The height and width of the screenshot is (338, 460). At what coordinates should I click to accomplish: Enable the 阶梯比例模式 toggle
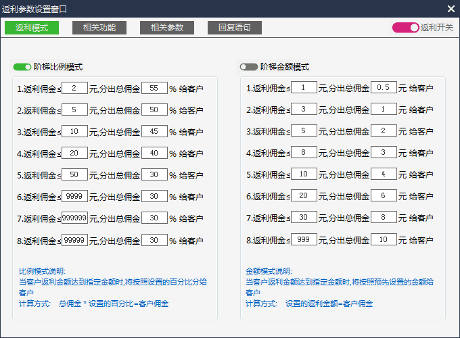click(22, 67)
